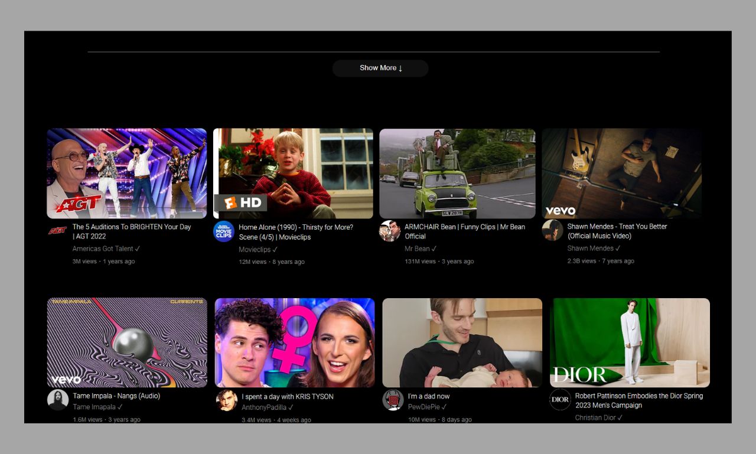Image resolution: width=756 pixels, height=454 pixels.
Task: Open the Tame Impala Currents album thumbnail
Action: [x=126, y=342]
